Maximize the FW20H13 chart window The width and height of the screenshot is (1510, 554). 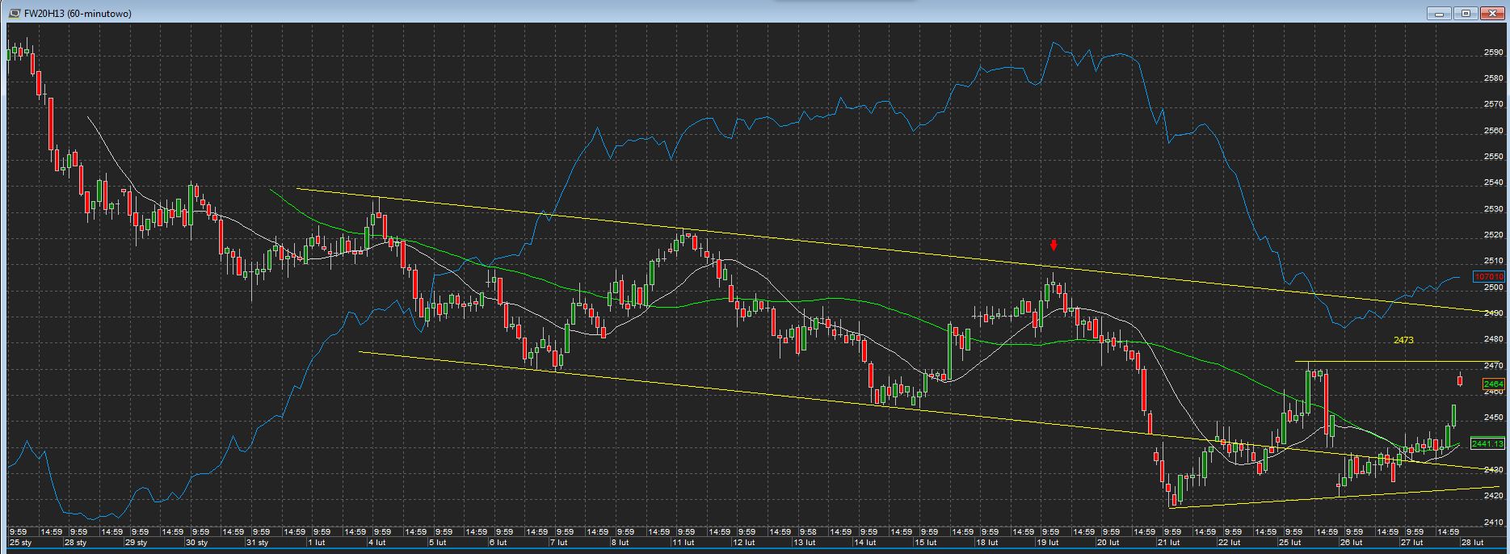1465,14
